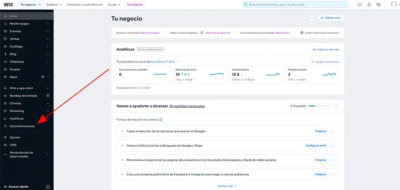Open Grupos in the sidebar
400x190 pixels.
pos(27,69)
